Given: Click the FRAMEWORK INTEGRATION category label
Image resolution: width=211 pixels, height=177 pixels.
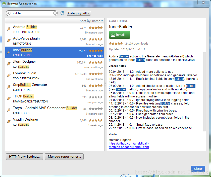Looking at the screenshot, I should click(30, 101).
